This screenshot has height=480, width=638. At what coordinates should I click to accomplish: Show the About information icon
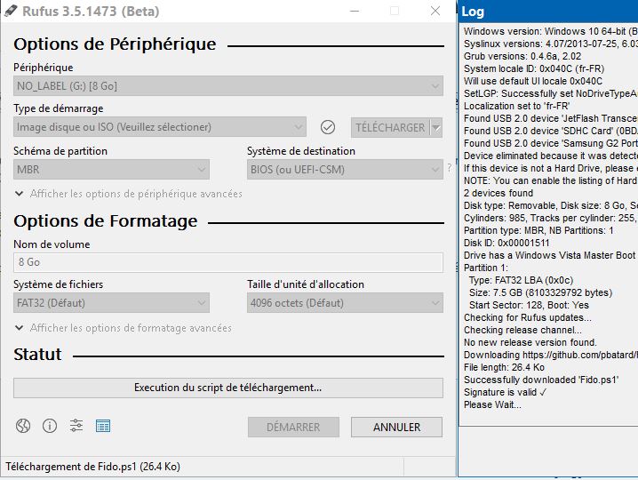click(50, 426)
